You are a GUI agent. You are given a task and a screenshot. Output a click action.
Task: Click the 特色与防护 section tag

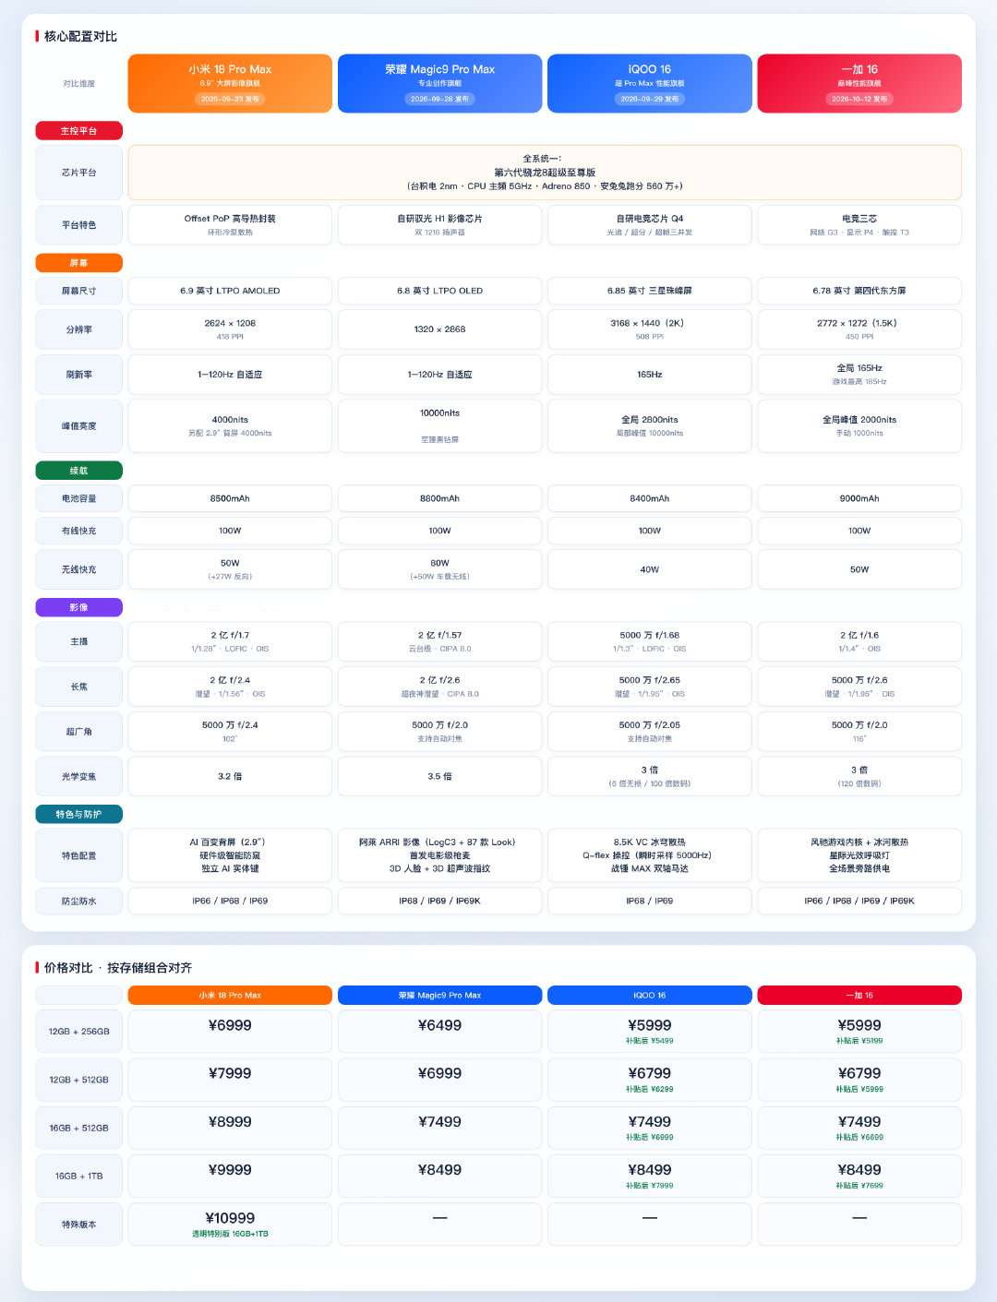click(x=78, y=814)
